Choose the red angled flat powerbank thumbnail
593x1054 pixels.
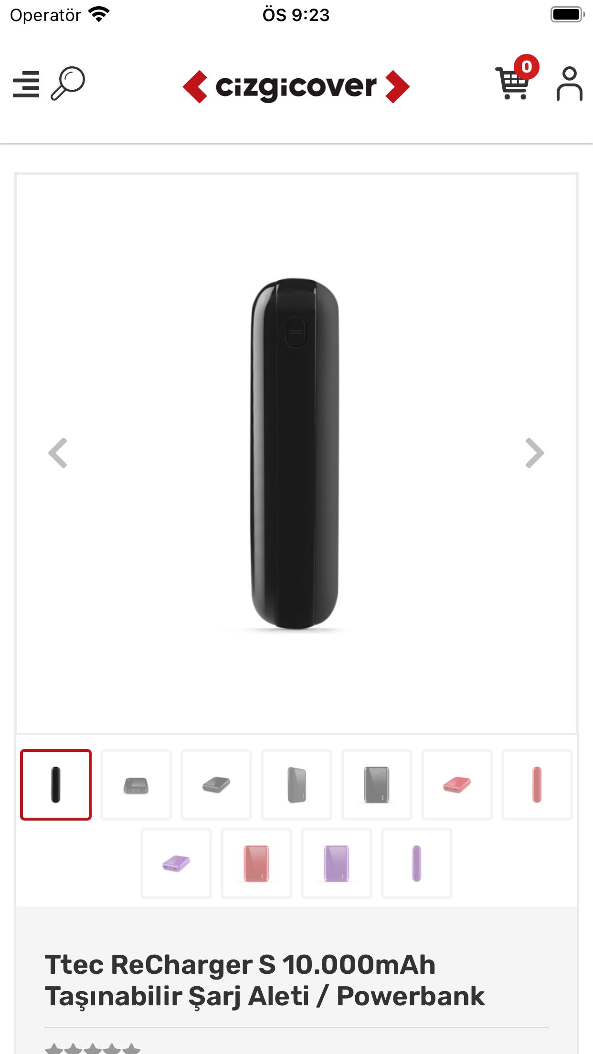click(x=457, y=784)
